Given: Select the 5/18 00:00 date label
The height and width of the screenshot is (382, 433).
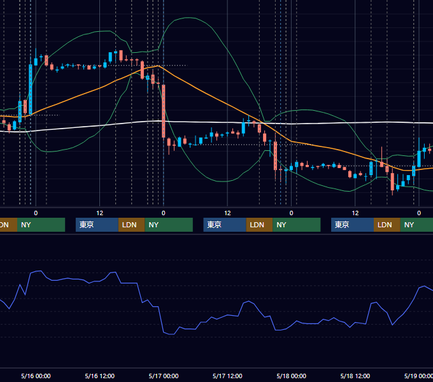Looking at the screenshot, I should tap(292, 376).
